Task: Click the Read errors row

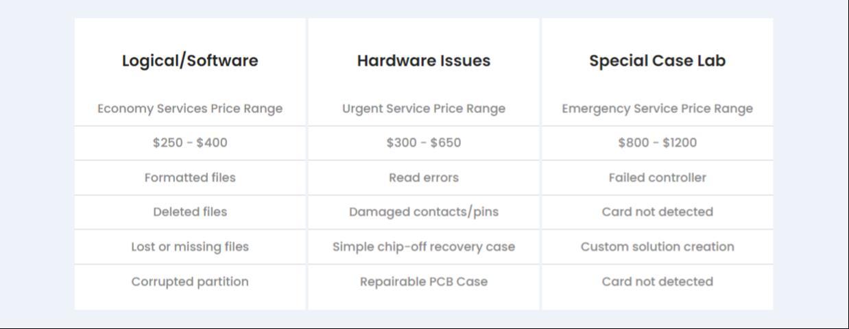Action: coord(424,178)
